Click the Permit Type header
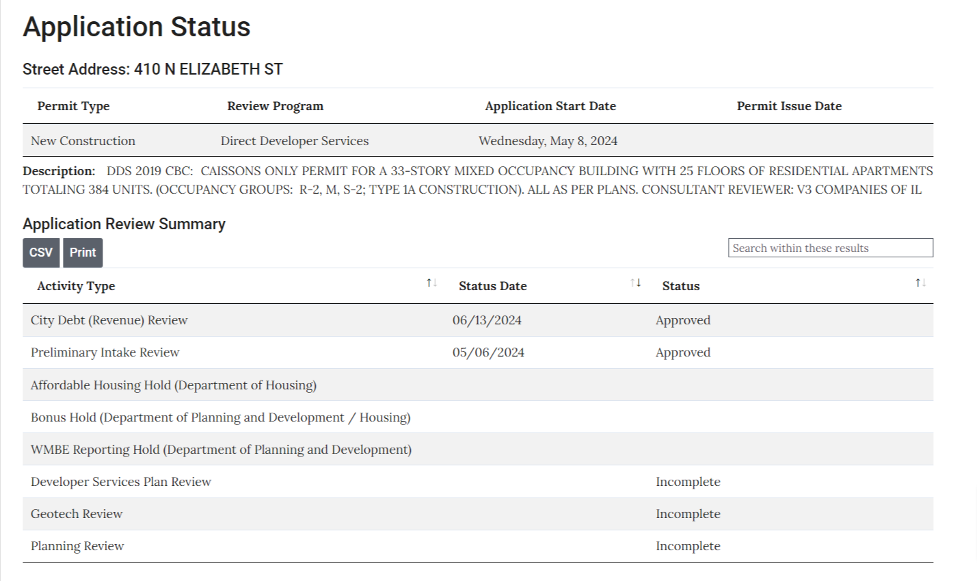977x581 pixels. (73, 106)
